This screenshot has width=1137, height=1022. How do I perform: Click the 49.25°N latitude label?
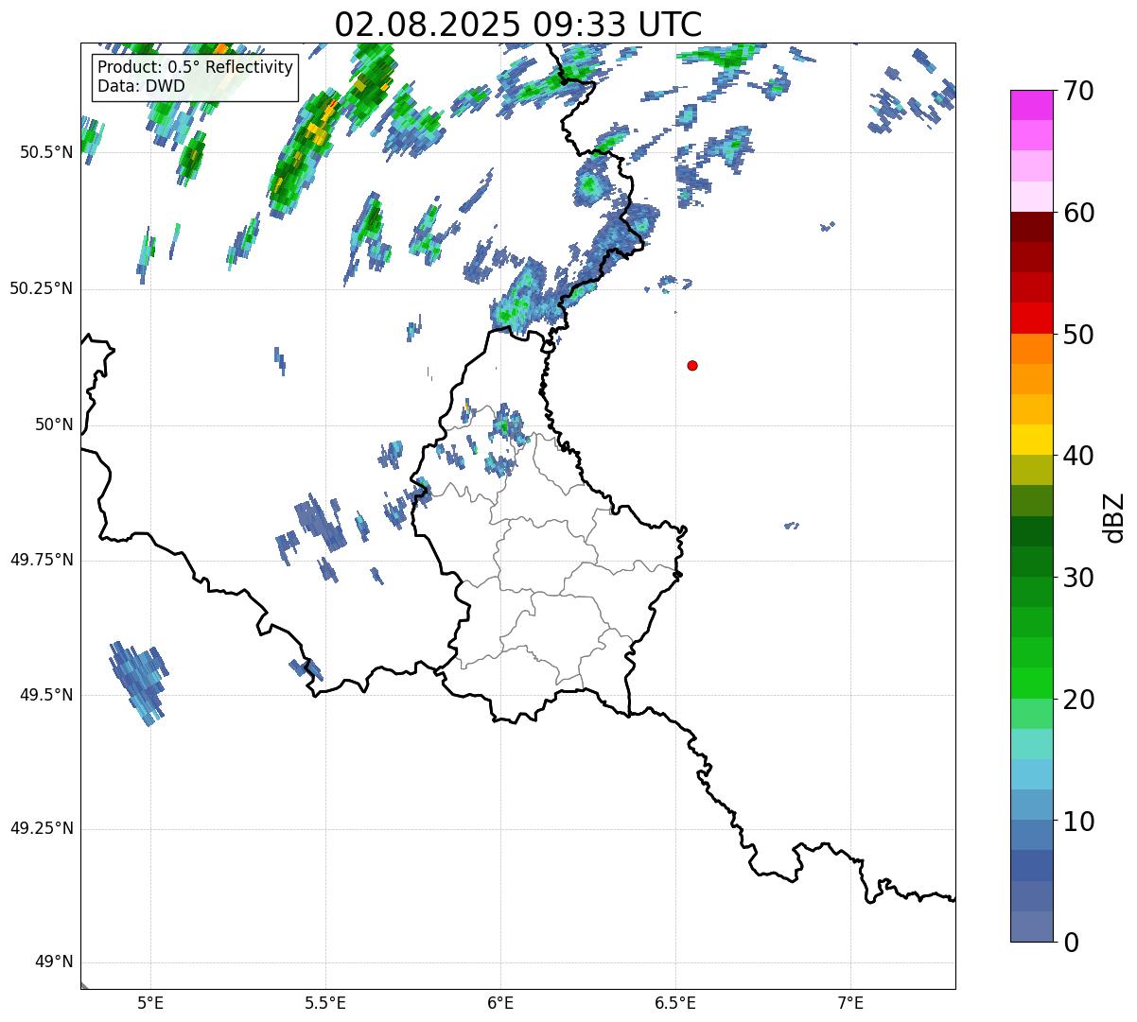pyautogui.click(x=41, y=828)
